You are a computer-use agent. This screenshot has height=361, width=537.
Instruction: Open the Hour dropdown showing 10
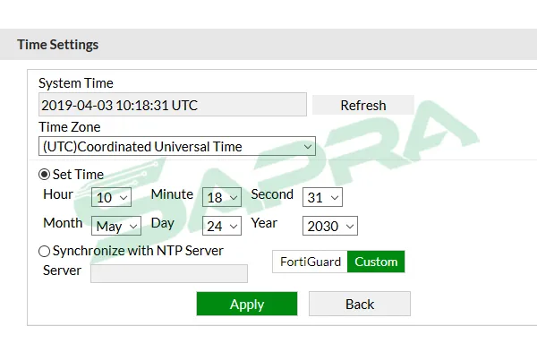point(111,197)
